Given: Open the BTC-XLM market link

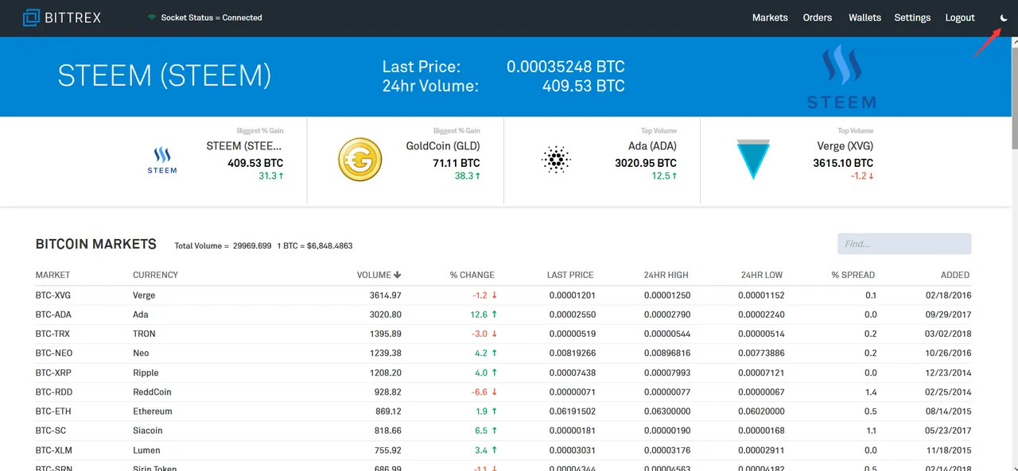Looking at the screenshot, I should [52, 450].
